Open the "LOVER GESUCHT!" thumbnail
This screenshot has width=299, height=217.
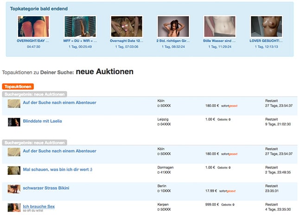pos(266,26)
